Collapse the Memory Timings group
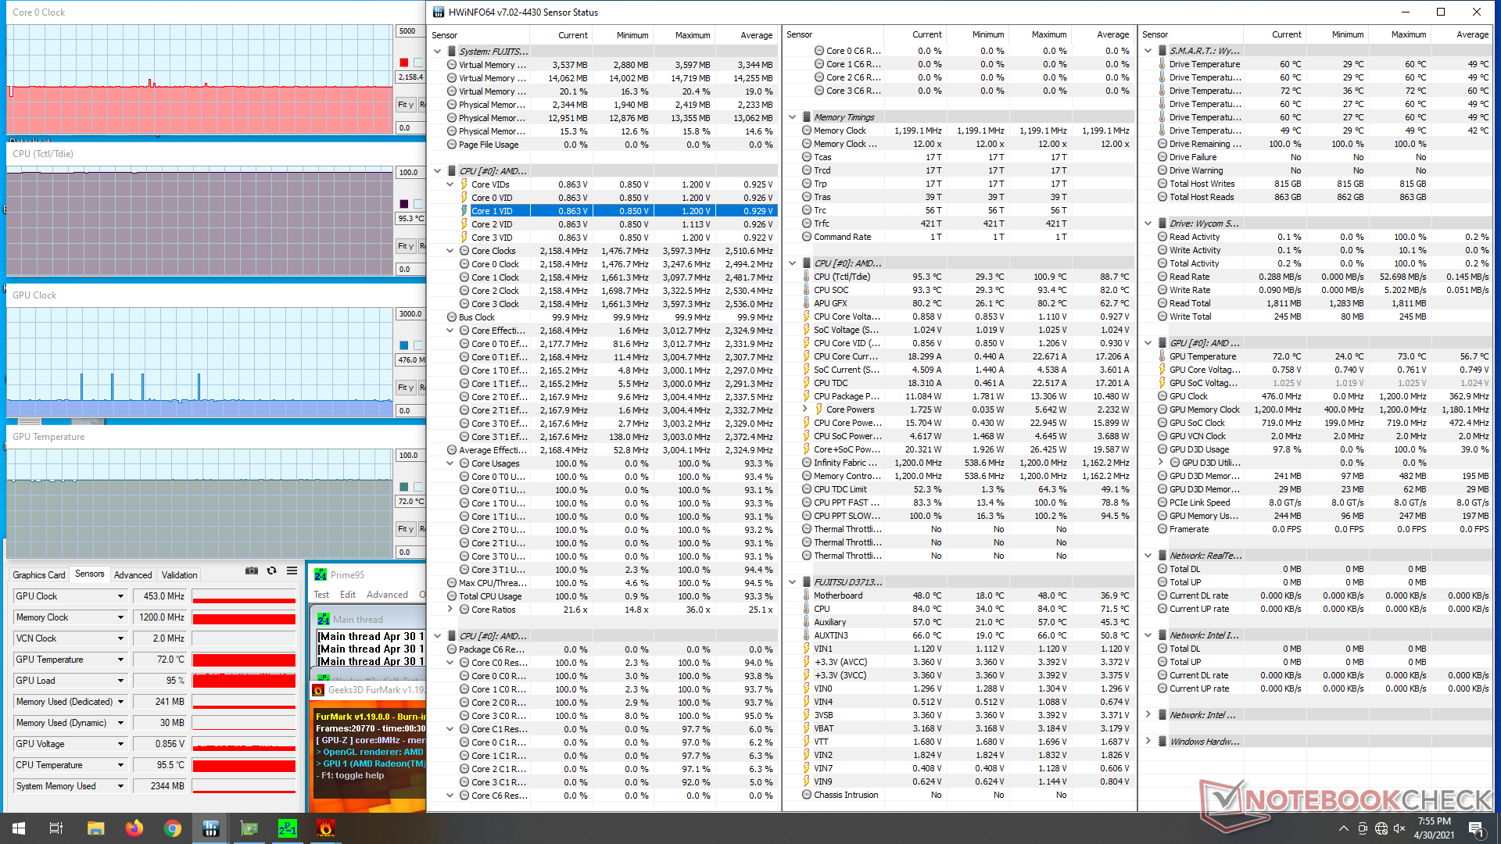 coord(793,117)
